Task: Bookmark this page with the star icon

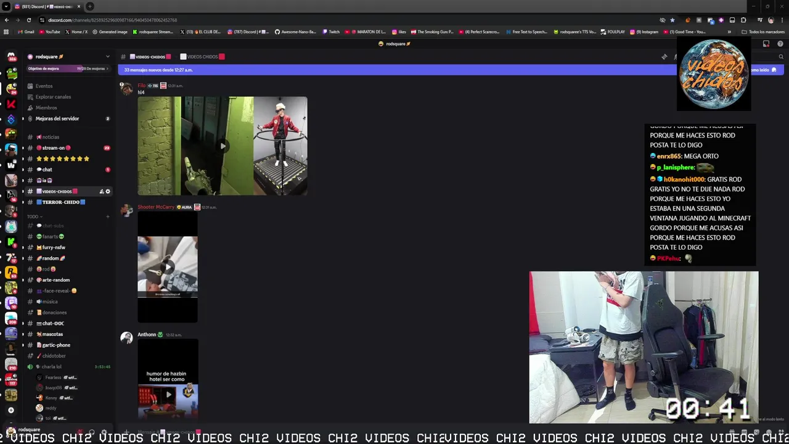Action: tap(672, 20)
